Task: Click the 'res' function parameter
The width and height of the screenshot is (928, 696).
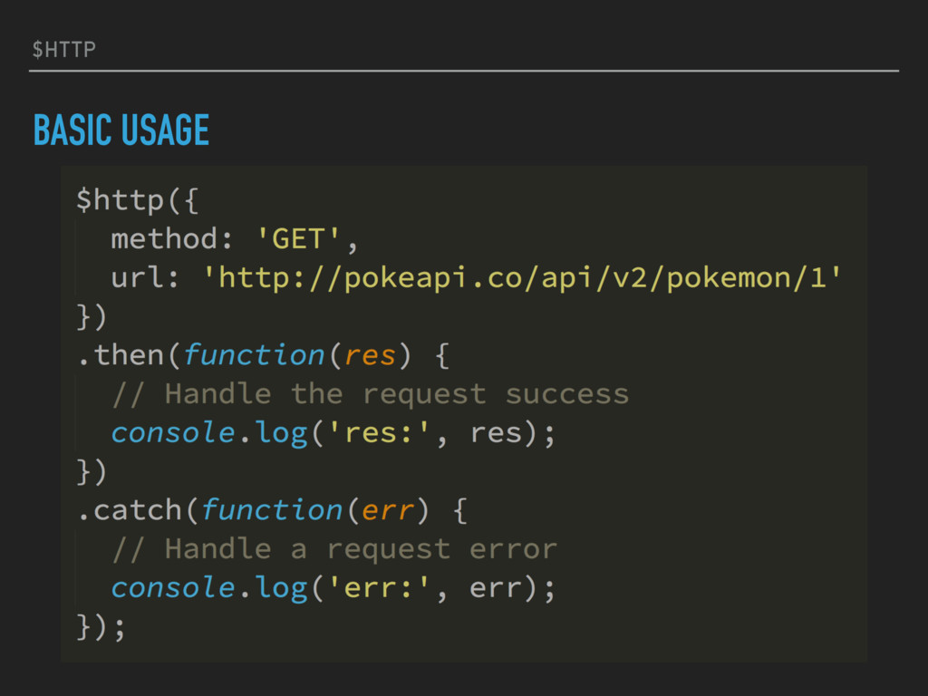Action: [370, 355]
